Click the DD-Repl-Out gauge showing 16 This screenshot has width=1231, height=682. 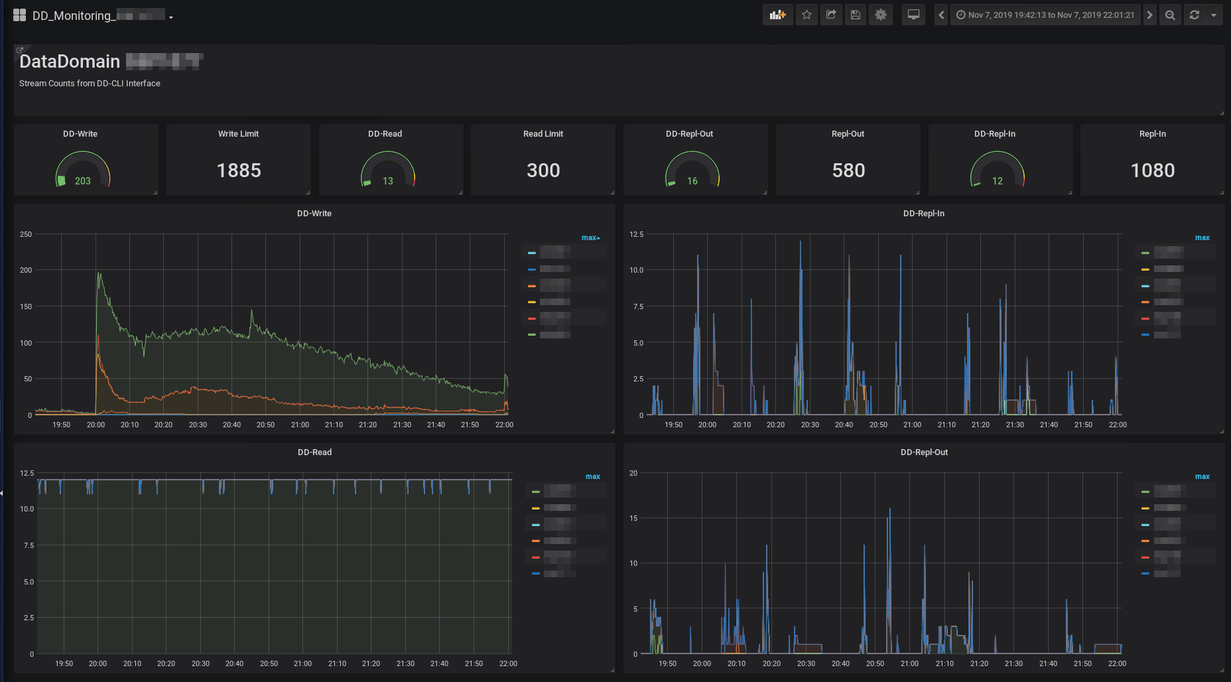click(692, 170)
